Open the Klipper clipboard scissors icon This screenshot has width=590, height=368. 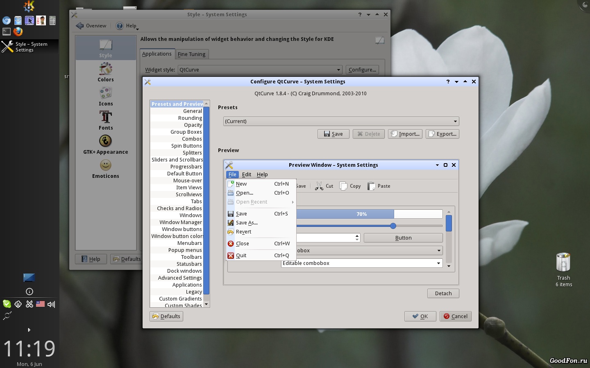(29, 304)
